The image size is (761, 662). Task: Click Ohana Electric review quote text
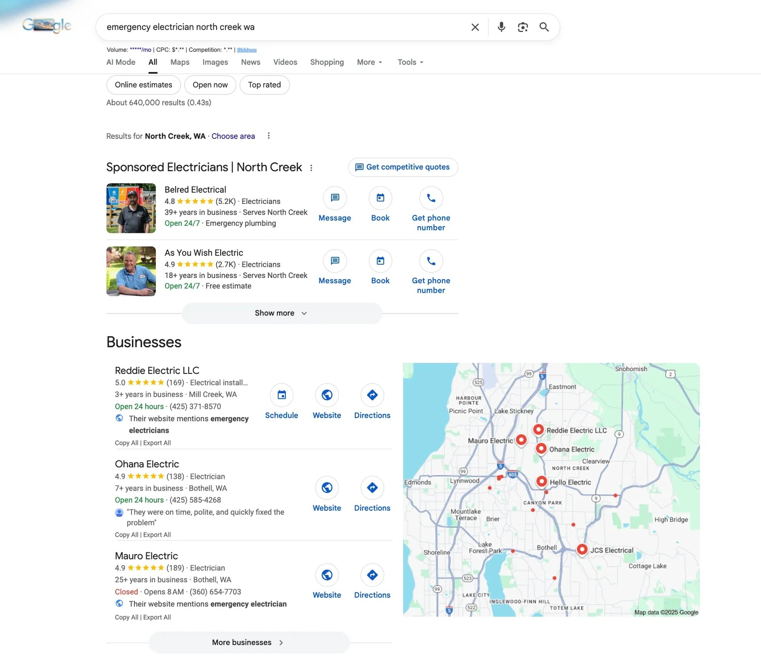tap(205, 517)
